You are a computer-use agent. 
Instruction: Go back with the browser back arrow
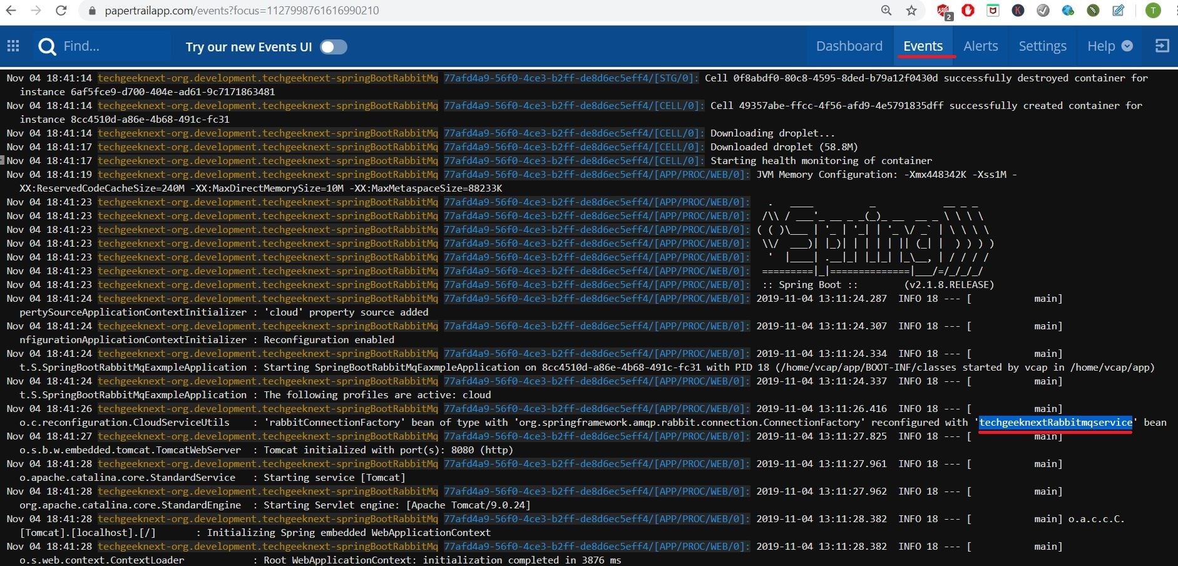coord(11,11)
